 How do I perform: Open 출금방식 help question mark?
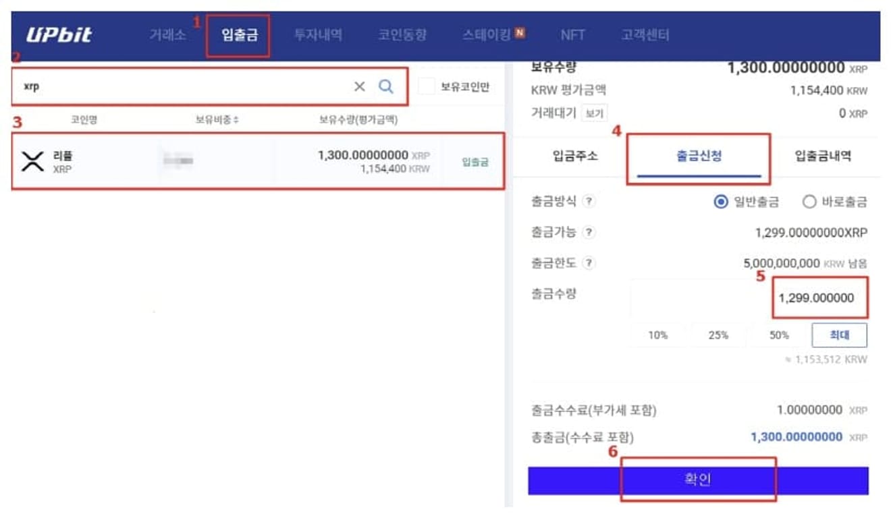pyautogui.click(x=589, y=201)
